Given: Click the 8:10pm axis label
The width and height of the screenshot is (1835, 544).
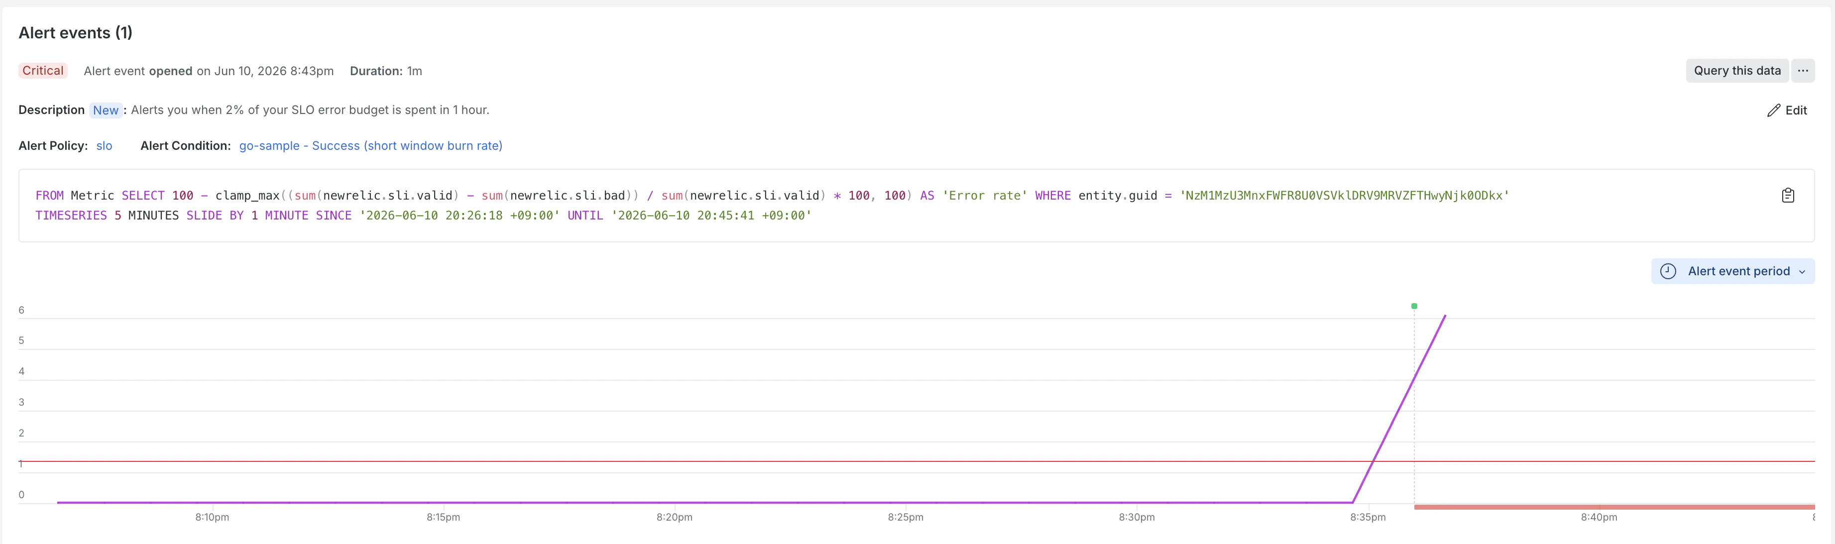Looking at the screenshot, I should (x=212, y=518).
